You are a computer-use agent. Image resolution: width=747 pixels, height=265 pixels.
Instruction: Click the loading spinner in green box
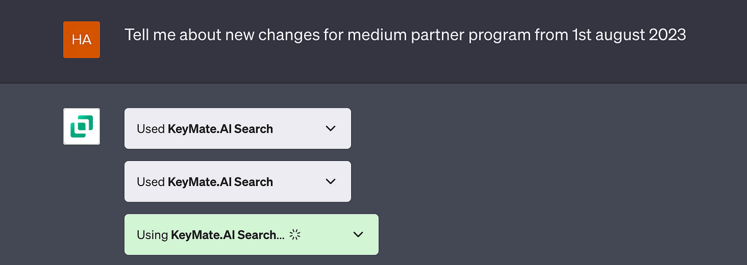[x=295, y=235]
